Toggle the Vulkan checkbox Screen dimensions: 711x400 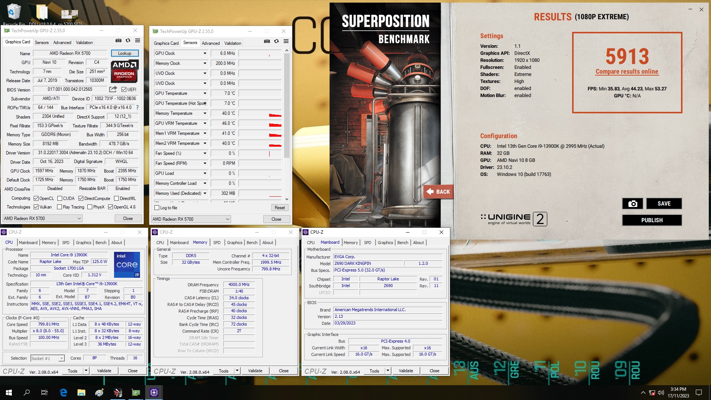pyautogui.click(x=36, y=207)
